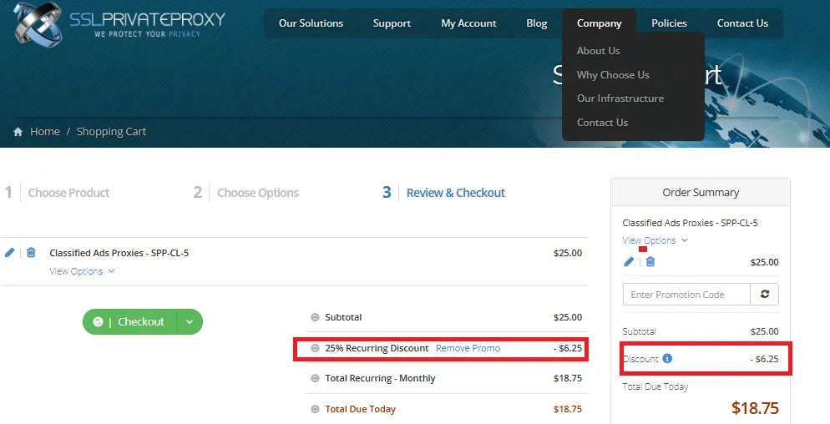Go to Home breadcrumb link

point(45,131)
